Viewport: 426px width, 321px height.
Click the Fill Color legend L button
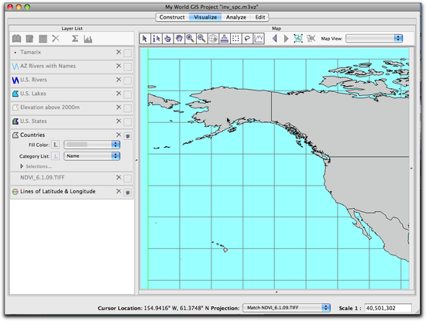(x=56, y=145)
